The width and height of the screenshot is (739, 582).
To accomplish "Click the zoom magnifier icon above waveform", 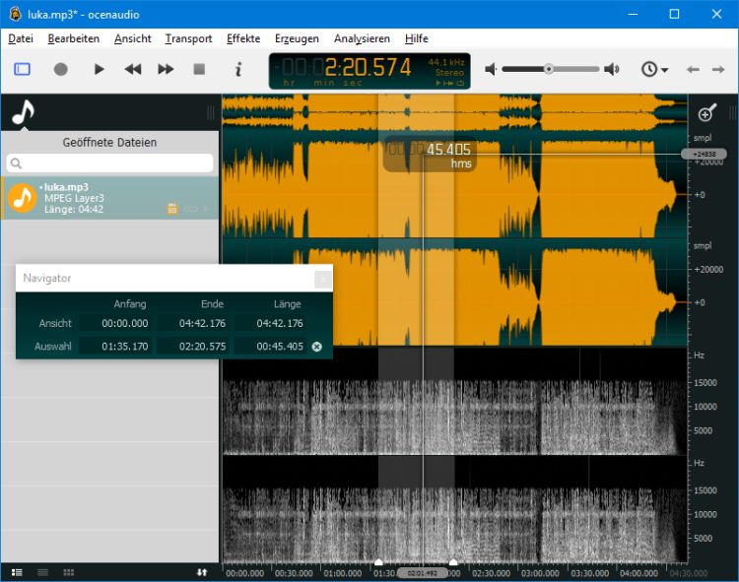I will point(705,113).
